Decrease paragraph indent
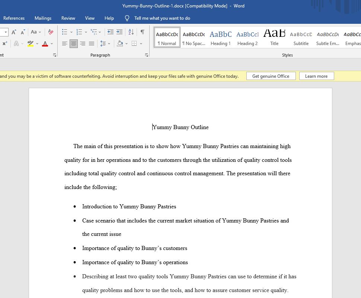The image size is (361, 298). pyautogui.click(x=111, y=32)
